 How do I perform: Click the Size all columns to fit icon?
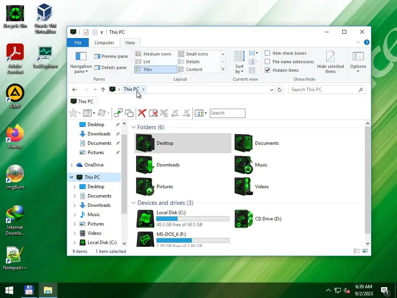[x=252, y=71]
